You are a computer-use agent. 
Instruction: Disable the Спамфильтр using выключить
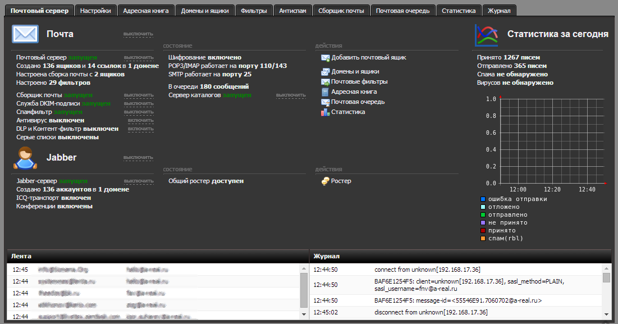[138, 112]
